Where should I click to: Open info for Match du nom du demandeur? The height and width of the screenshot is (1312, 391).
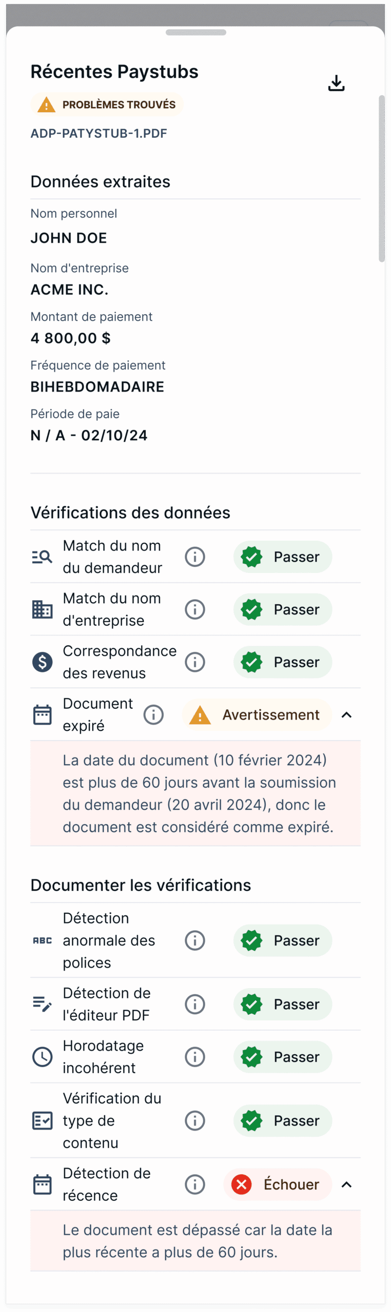(195, 557)
